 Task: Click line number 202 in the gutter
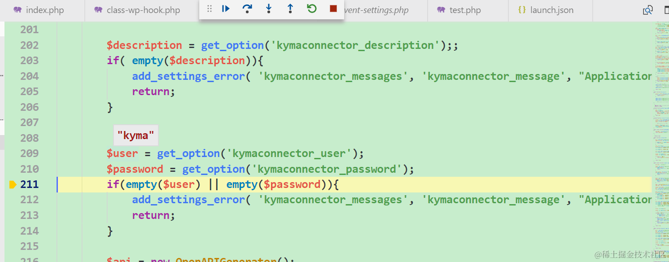coord(30,45)
